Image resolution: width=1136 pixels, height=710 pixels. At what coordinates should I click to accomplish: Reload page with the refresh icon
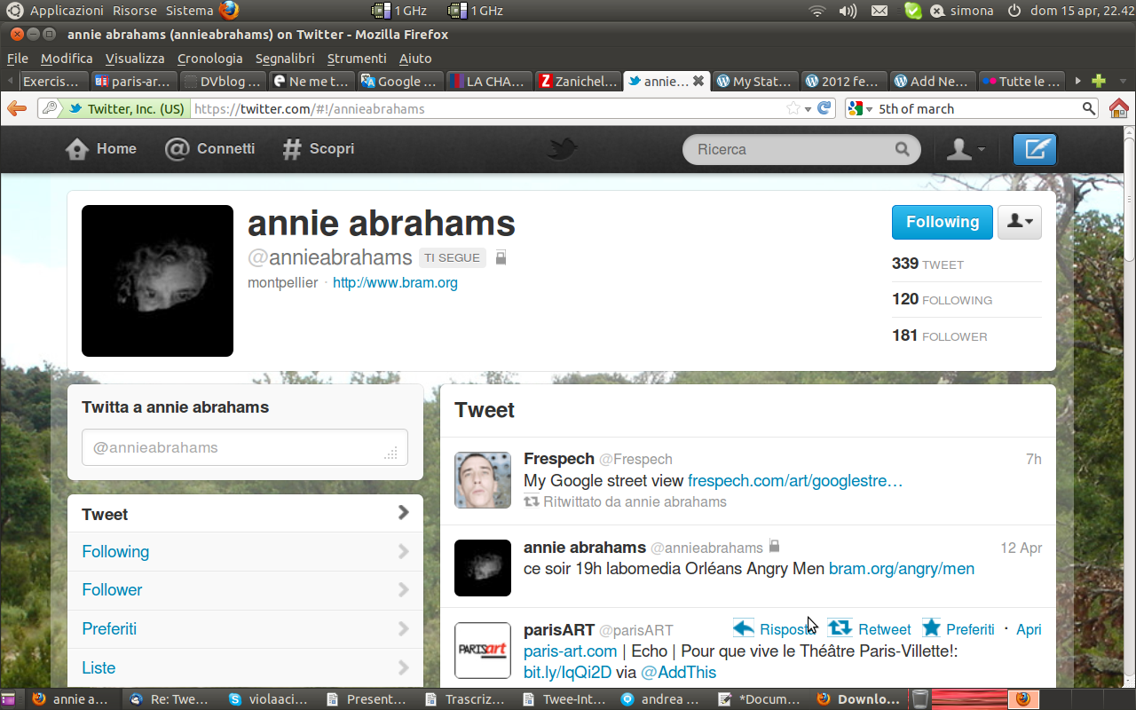(824, 108)
